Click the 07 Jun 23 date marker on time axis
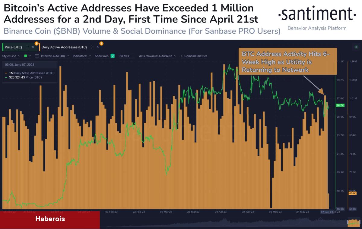This screenshot has height=229, width=362. click(x=327, y=212)
